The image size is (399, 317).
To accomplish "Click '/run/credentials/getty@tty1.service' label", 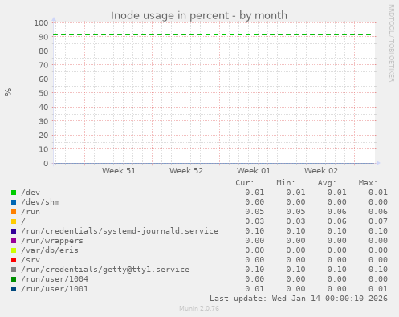I will 105,270.
